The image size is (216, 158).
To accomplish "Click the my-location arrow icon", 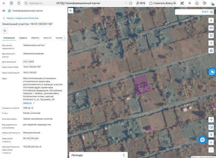I will (211, 119).
